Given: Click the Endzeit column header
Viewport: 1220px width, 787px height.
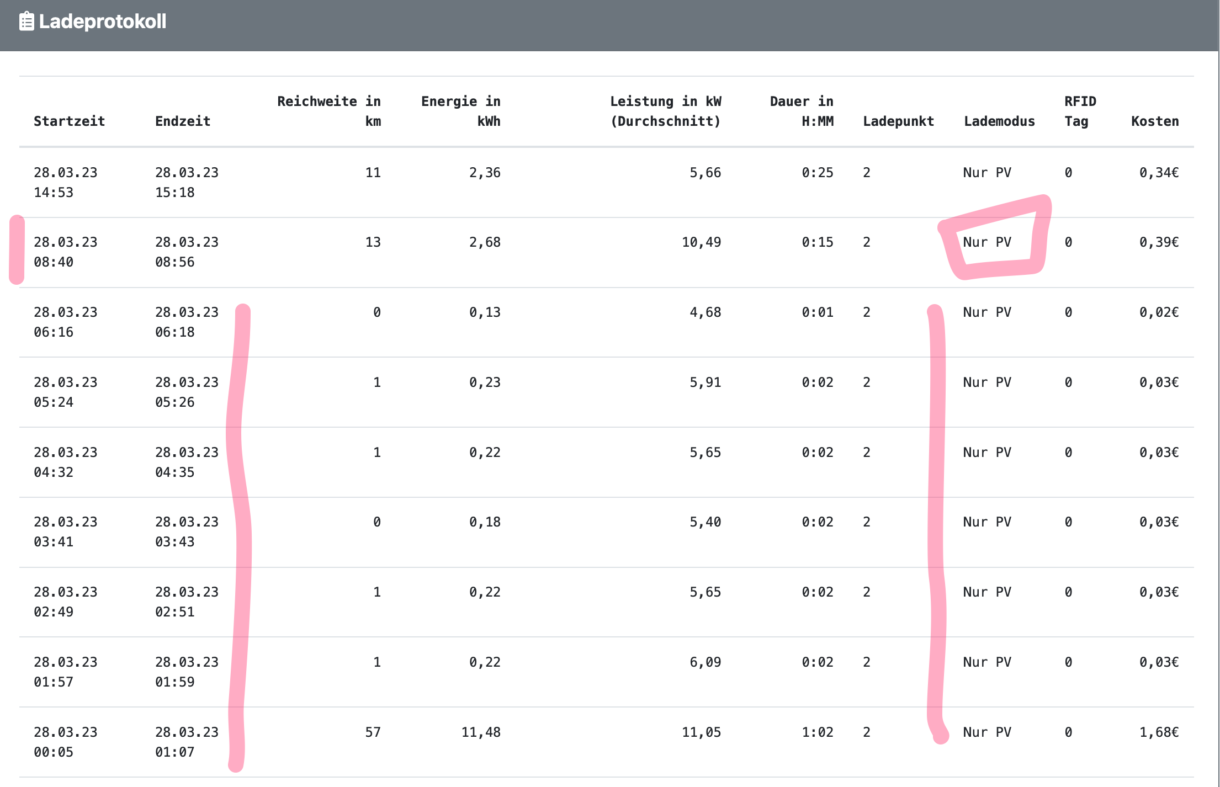Looking at the screenshot, I should [x=182, y=121].
